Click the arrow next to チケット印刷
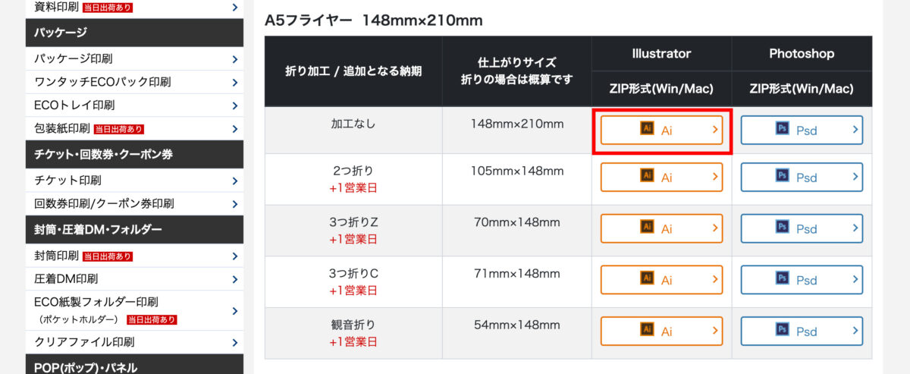910x374 pixels. tap(235, 181)
